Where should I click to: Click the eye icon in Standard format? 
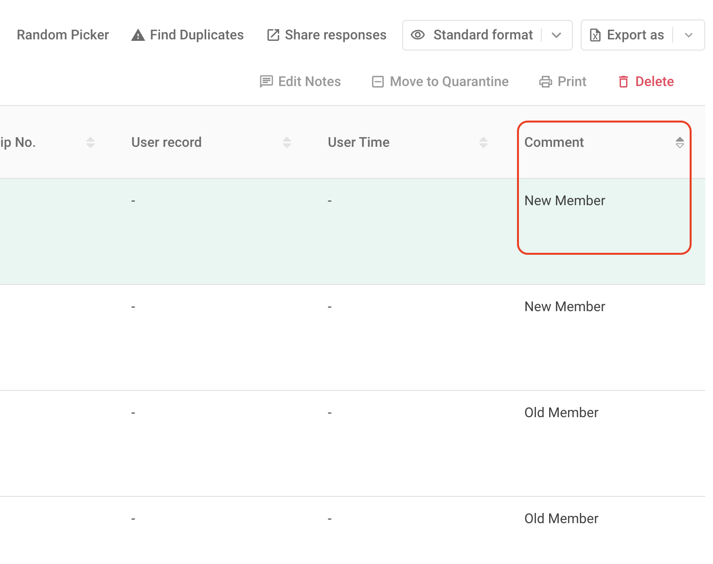tap(418, 35)
